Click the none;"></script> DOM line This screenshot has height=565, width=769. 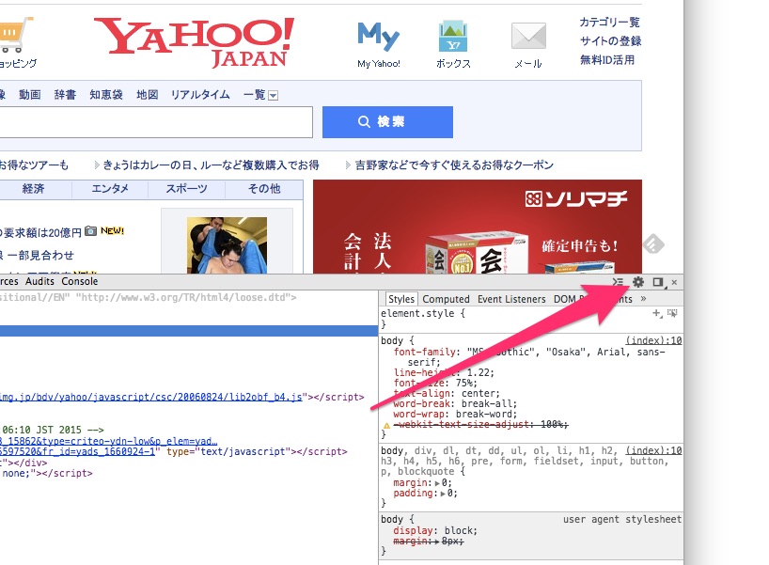coord(47,473)
